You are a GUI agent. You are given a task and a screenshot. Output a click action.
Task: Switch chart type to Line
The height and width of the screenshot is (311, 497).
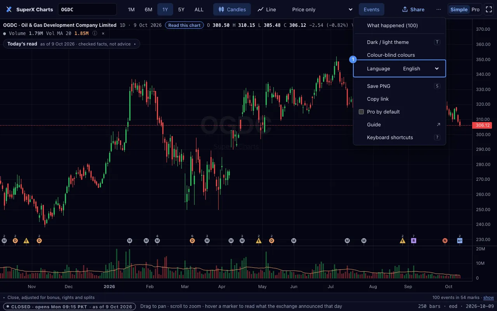[x=267, y=9]
